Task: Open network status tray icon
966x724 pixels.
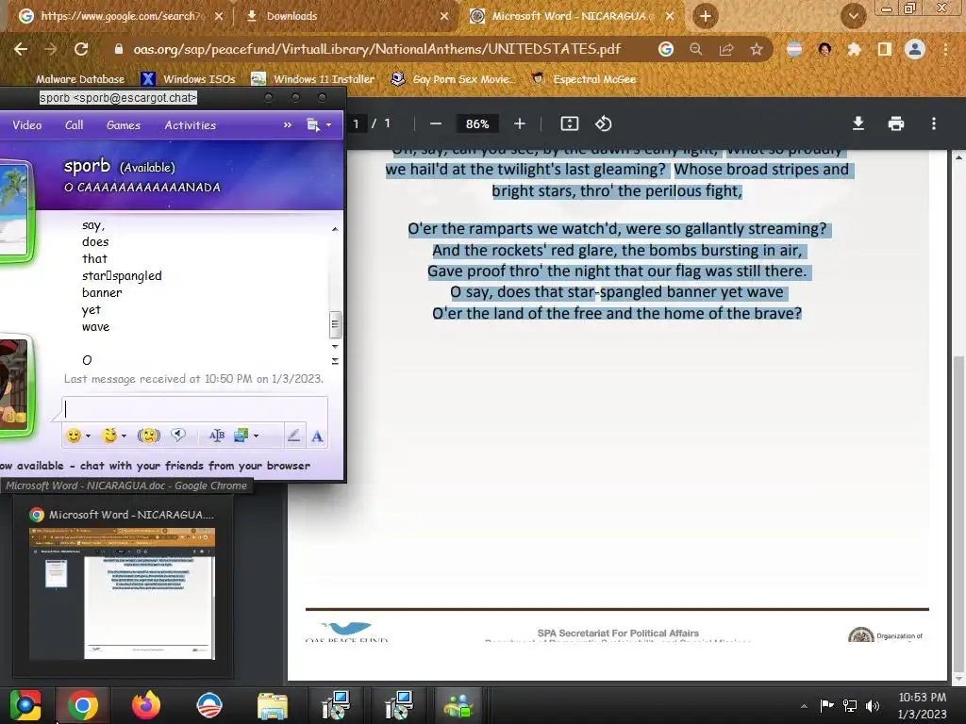Action: tap(850, 706)
